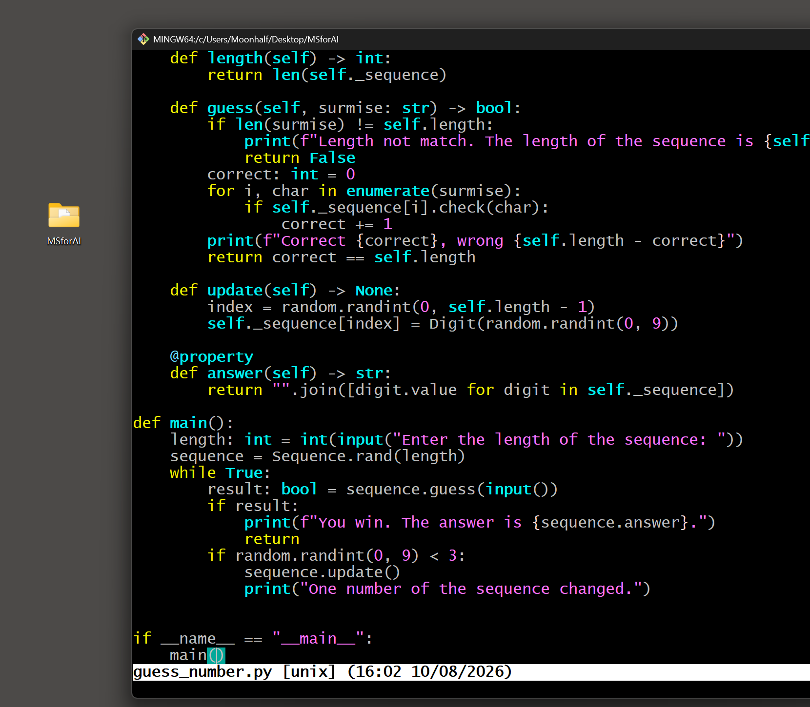The width and height of the screenshot is (810, 707).
Task: Click the 'correct: int = 0' line
Action: (281, 174)
